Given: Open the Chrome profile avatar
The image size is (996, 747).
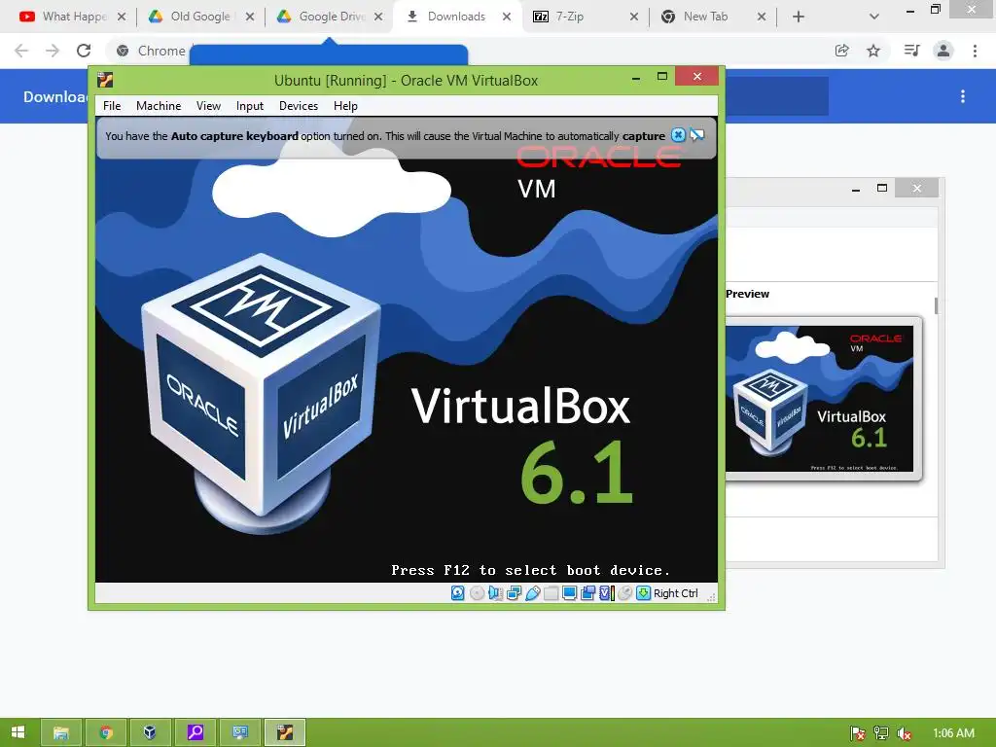Looking at the screenshot, I should click(x=943, y=51).
